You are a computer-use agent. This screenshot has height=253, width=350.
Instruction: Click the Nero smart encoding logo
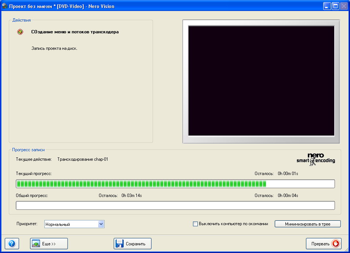tap(316, 159)
